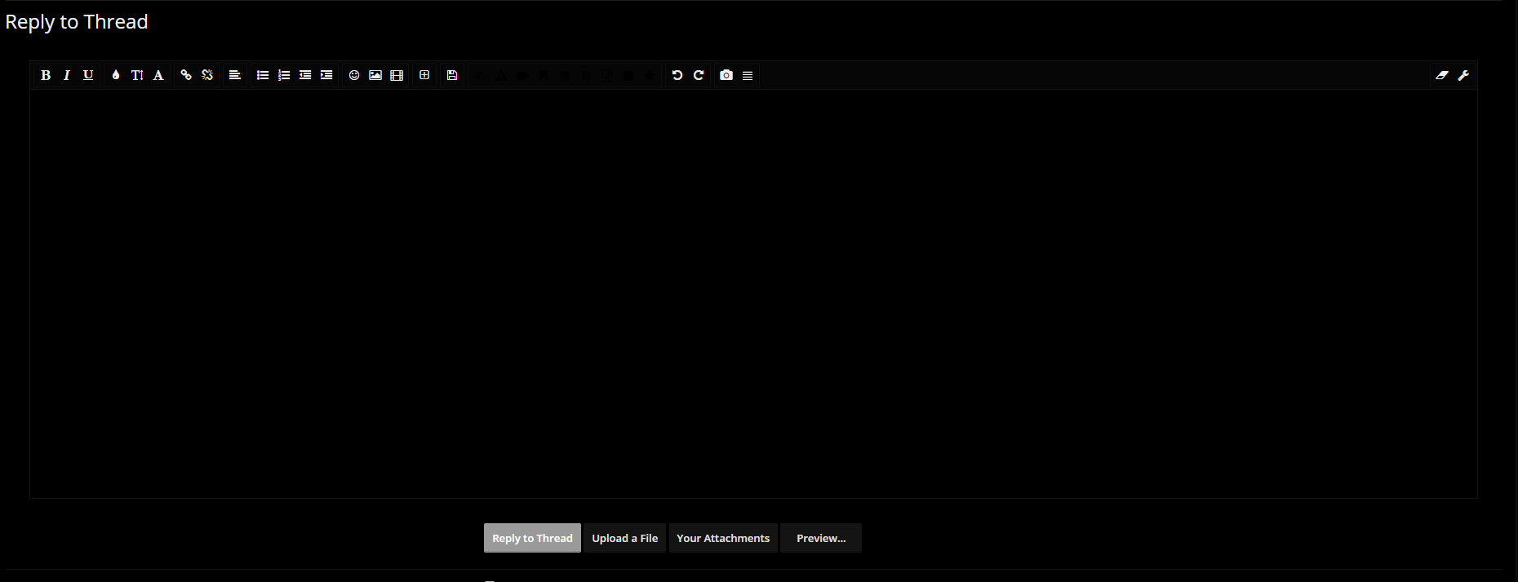
Task: Redo the last edit
Action: coord(699,75)
